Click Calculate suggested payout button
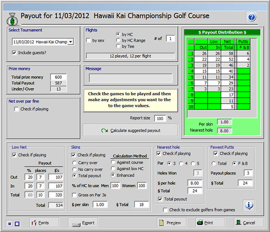270x232 pixels. [x=130, y=130]
